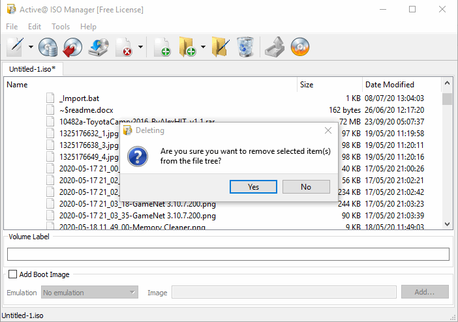The height and width of the screenshot is (322, 458).
Task: Click the blue question mark icon in dialog
Action: tap(138, 156)
